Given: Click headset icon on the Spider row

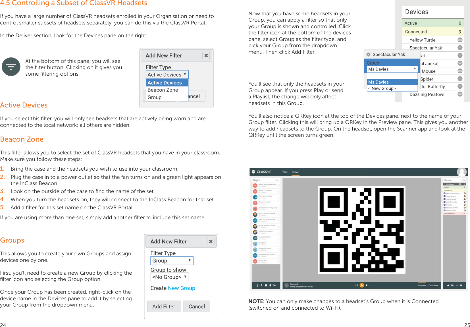Looking at the screenshot, I should tap(460, 78).
